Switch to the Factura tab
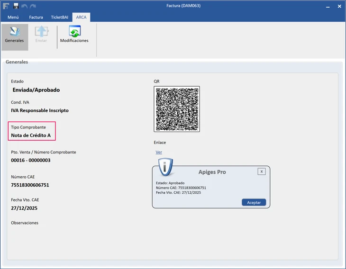 tap(36, 17)
